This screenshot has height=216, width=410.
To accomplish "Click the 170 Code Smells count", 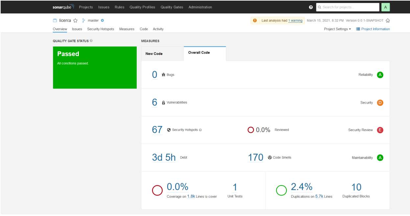I will point(255,158).
